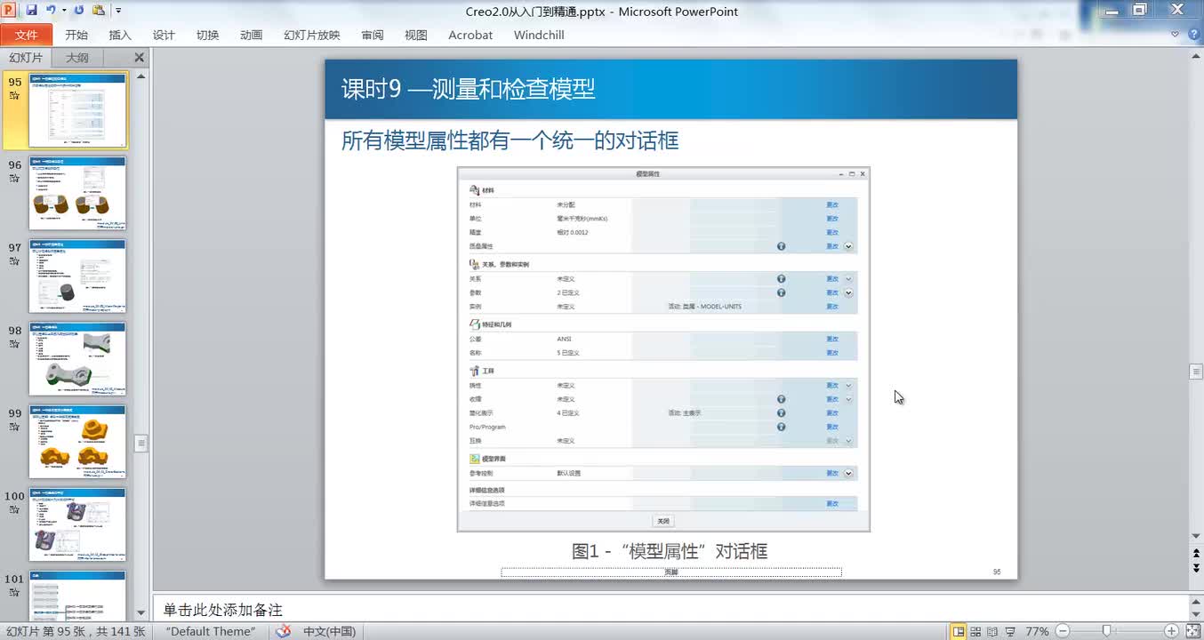The height and width of the screenshot is (640, 1204).
Task: Select slide 99 thumbnail
Action: [78, 442]
